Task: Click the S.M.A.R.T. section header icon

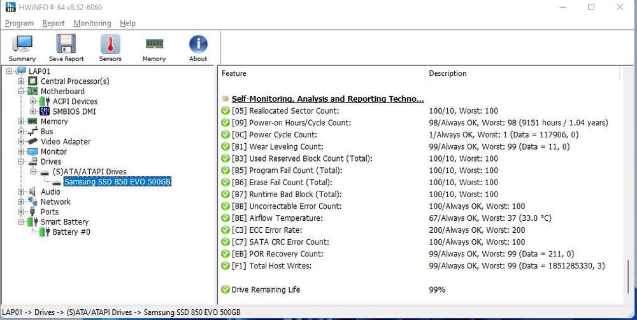Action: click(x=225, y=99)
